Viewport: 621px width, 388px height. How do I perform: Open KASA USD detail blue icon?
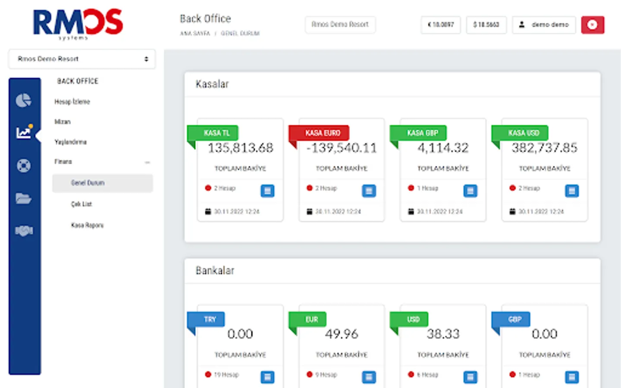click(572, 191)
